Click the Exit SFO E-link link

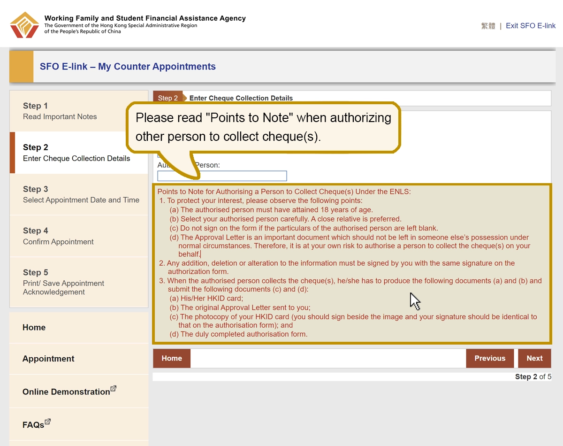point(531,26)
